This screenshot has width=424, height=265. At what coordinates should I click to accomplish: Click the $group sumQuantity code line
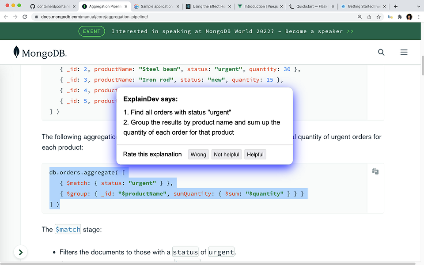coord(182,193)
